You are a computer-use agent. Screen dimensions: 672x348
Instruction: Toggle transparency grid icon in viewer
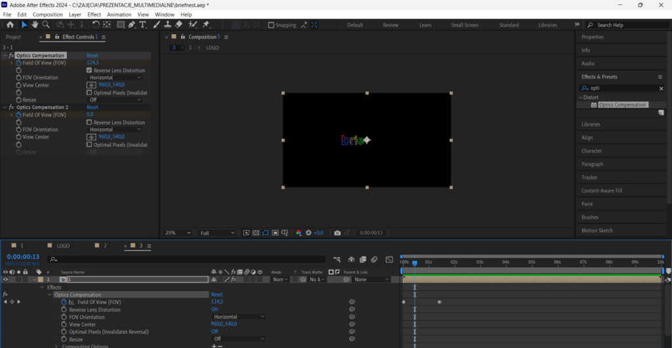(256, 233)
